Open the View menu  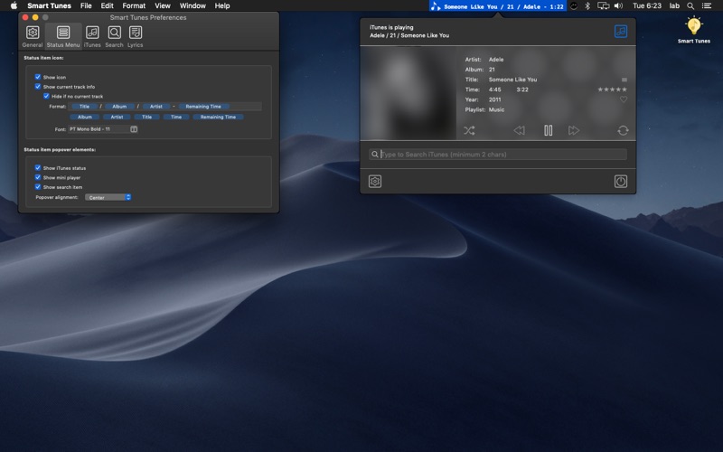163,6
